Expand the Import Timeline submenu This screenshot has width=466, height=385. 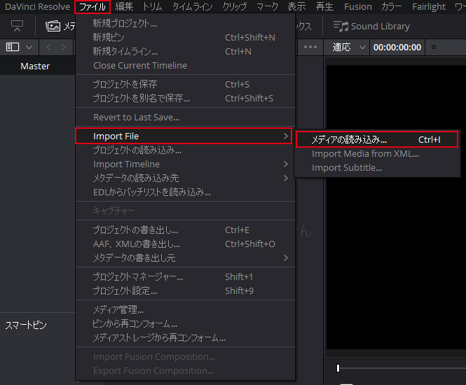coord(186,164)
